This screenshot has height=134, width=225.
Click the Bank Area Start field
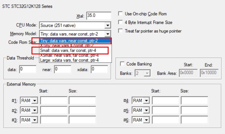tap(188, 73)
